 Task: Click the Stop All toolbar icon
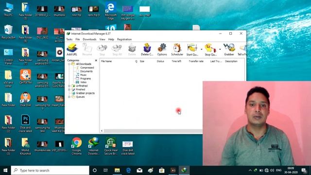click(117, 50)
